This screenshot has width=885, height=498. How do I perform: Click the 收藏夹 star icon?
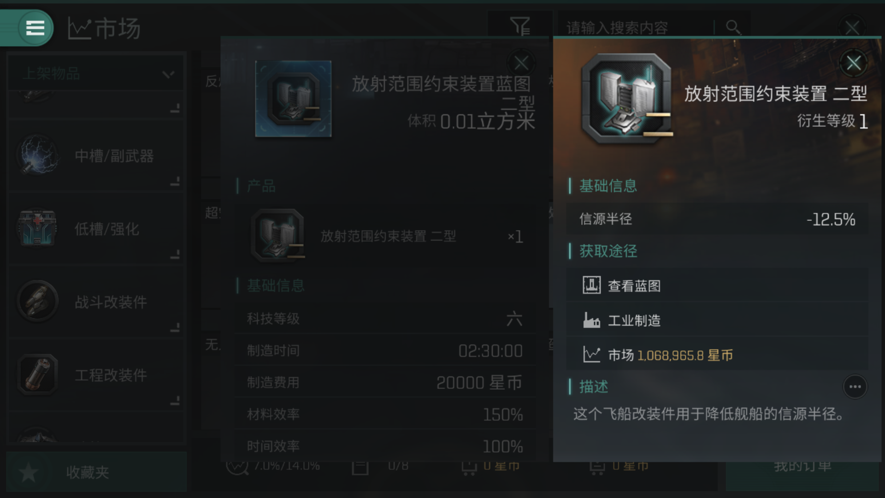click(x=29, y=472)
